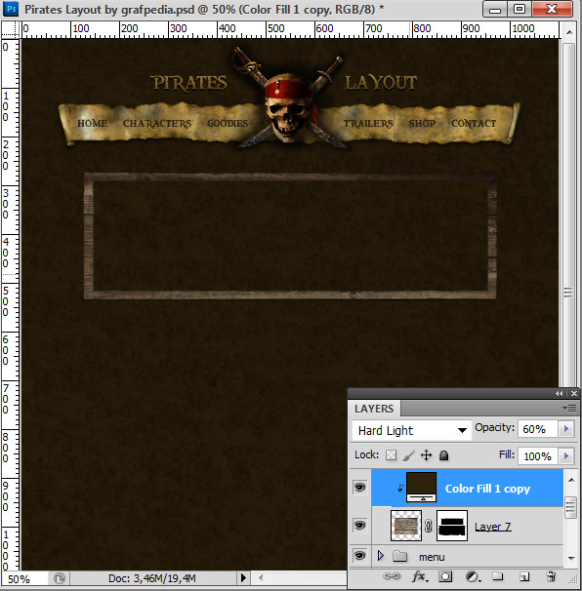Hide the Color Fill 1 copy layer
The image size is (582, 591).
point(359,487)
